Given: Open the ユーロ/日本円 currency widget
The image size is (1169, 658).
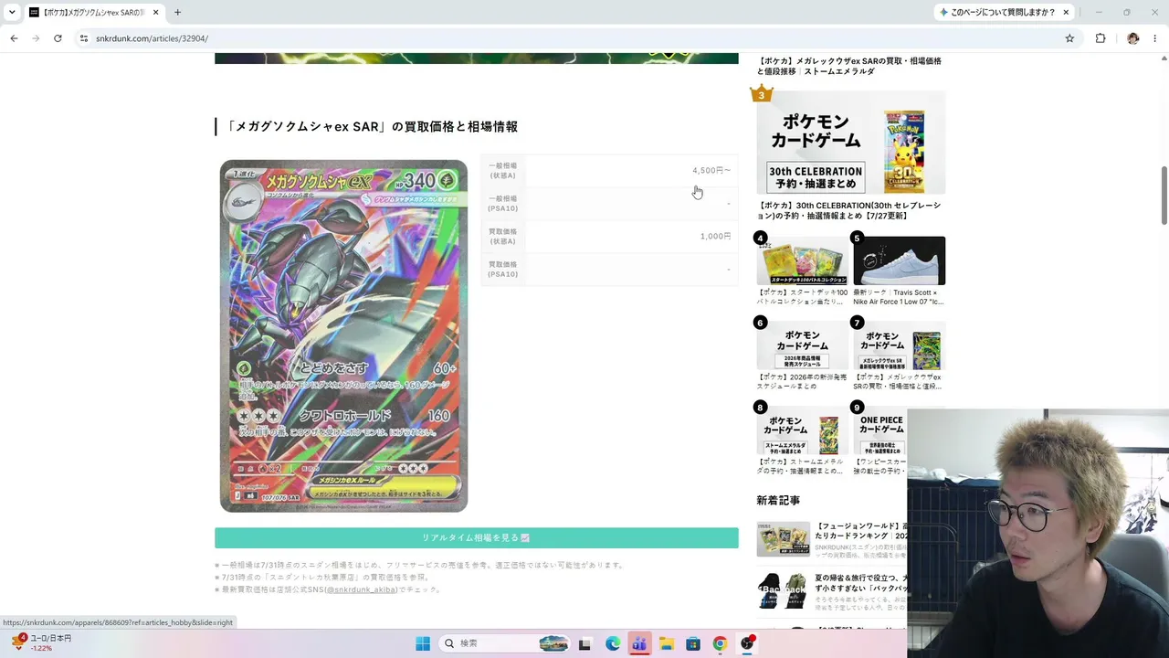Looking at the screenshot, I should coord(42,642).
